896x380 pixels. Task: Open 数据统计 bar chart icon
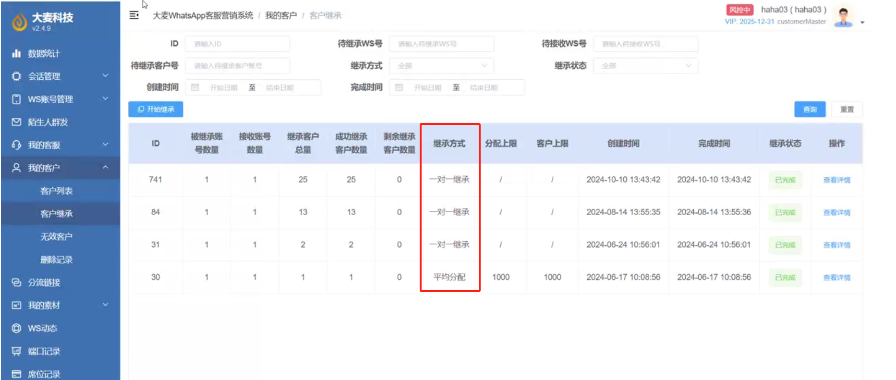point(16,53)
